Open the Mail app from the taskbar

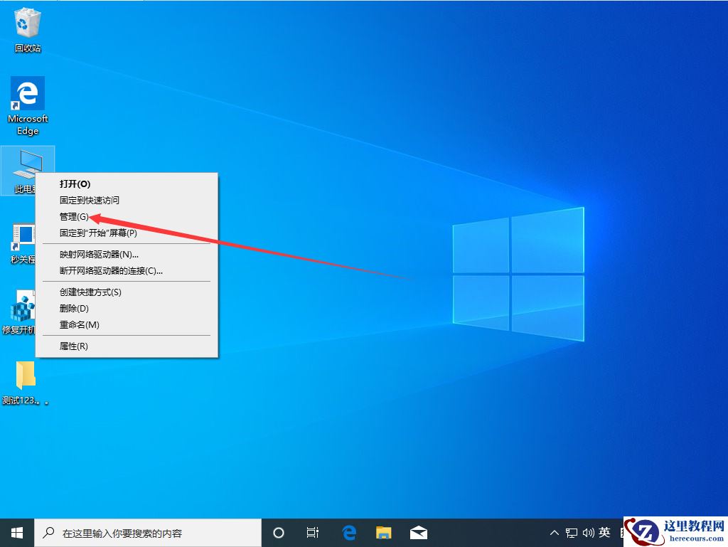418,532
